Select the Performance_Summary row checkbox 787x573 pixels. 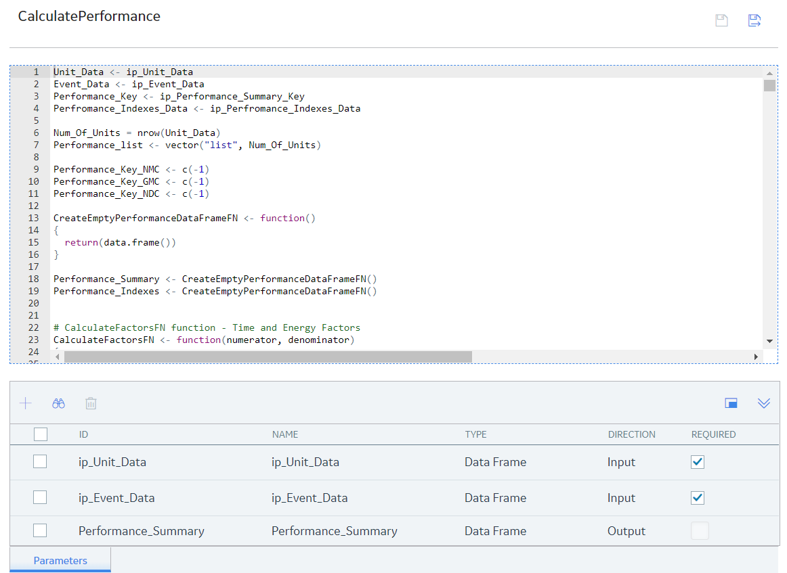tap(40, 530)
